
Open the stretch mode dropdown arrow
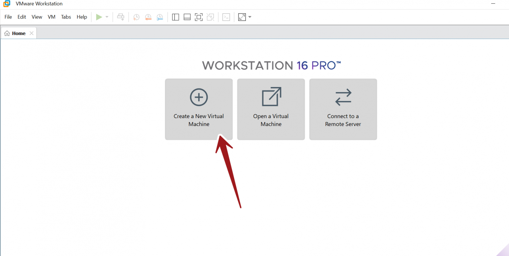(250, 17)
